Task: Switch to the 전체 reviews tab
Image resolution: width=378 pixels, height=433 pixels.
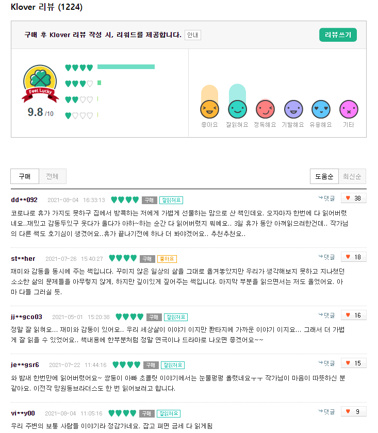Action: click(x=53, y=176)
